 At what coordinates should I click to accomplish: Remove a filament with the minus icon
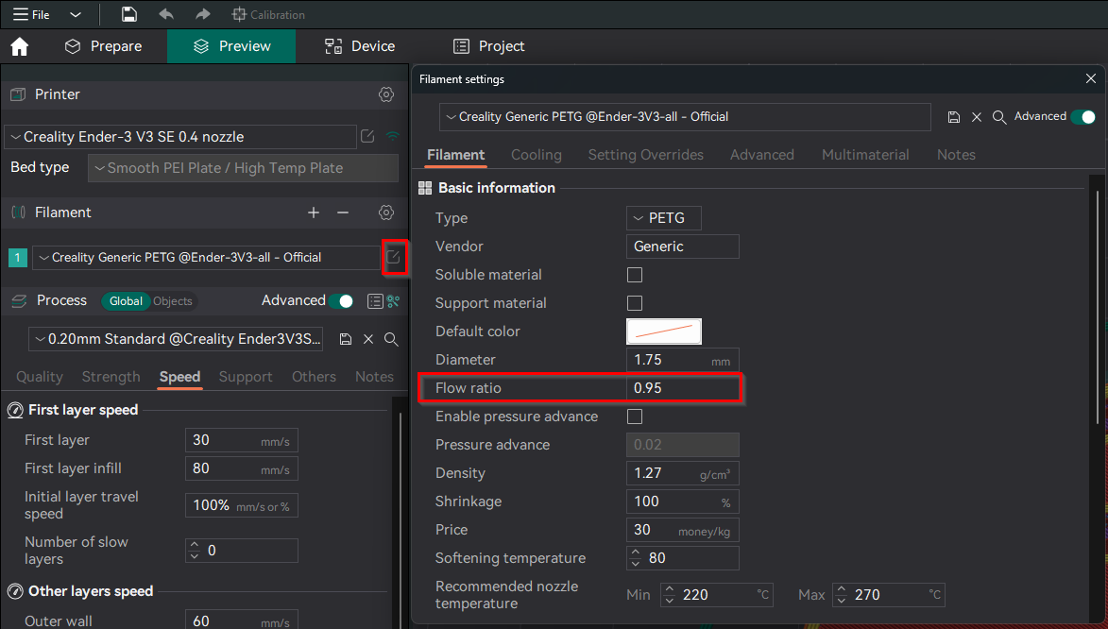pos(343,212)
